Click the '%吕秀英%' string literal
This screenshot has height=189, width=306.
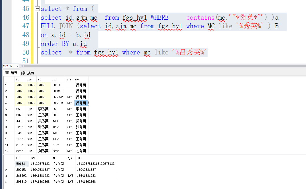(189, 52)
